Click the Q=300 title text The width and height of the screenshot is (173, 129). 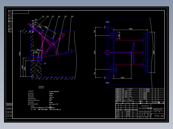click(x=145, y=108)
